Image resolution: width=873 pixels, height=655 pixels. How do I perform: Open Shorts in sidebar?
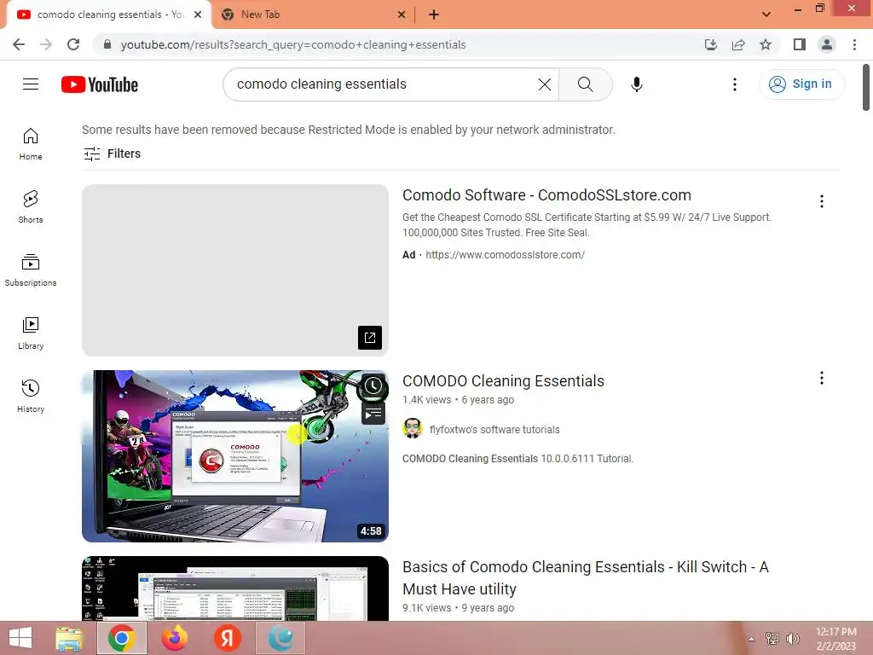(x=31, y=207)
